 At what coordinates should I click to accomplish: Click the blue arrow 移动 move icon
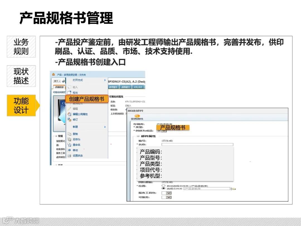tap(69, 150)
